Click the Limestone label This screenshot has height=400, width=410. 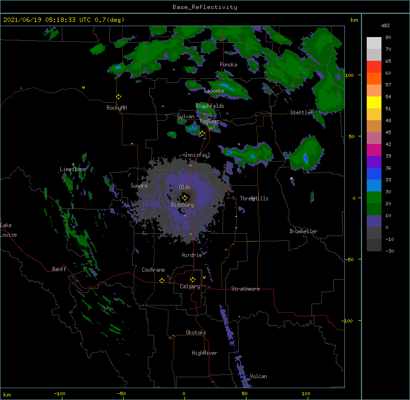73,169
